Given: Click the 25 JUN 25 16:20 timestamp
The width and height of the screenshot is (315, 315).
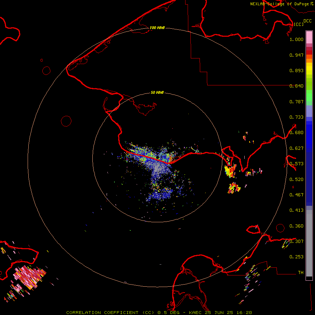Looking at the screenshot, I should [229, 313].
